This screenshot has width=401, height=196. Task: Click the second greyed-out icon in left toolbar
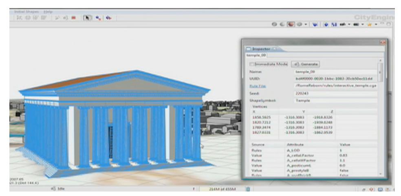(x=27, y=17)
